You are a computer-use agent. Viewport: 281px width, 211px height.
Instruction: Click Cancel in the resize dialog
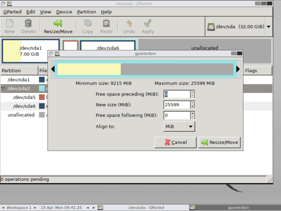176,142
